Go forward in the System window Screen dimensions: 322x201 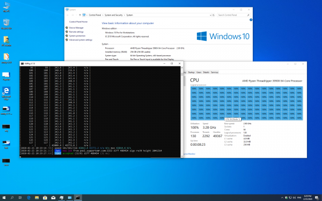(x=72, y=15)
